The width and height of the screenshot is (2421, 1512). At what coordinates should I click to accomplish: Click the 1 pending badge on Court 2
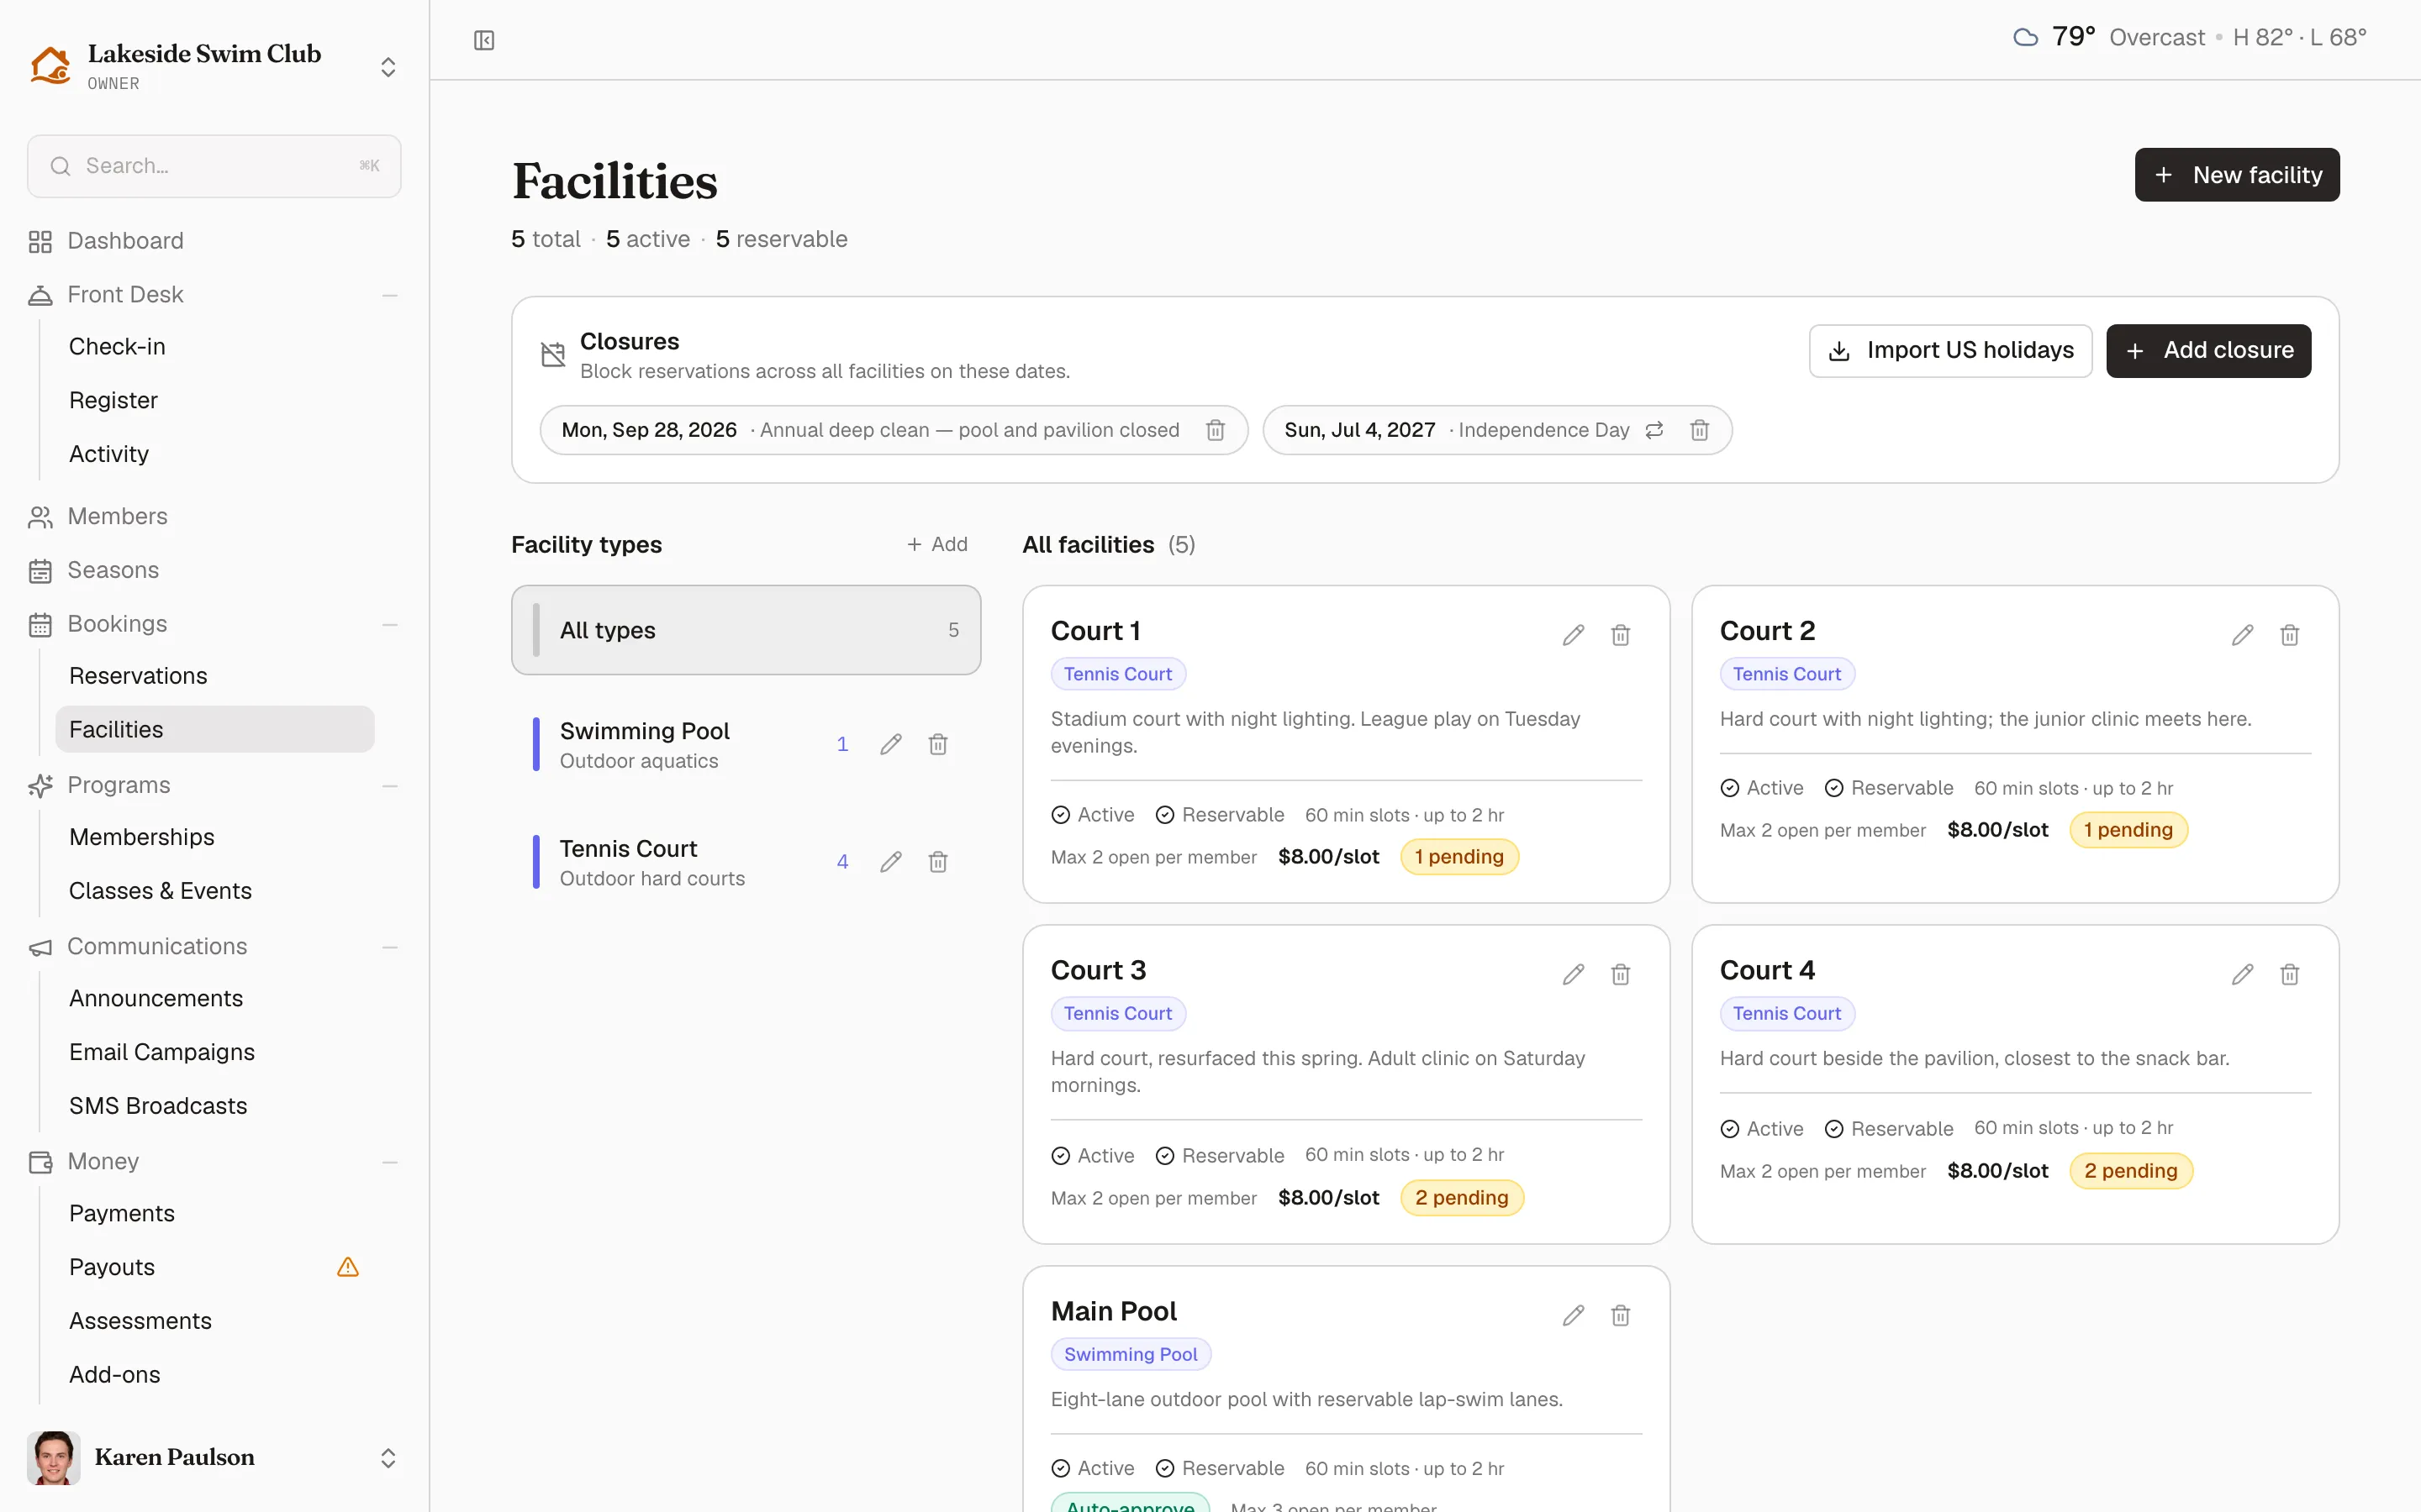point(2128,830)
